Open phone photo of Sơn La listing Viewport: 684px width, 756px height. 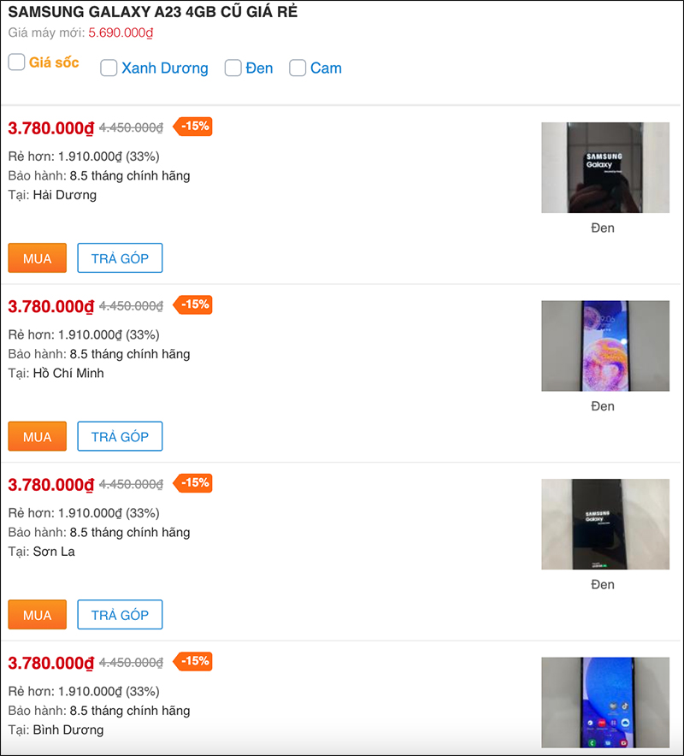(605, 524)
